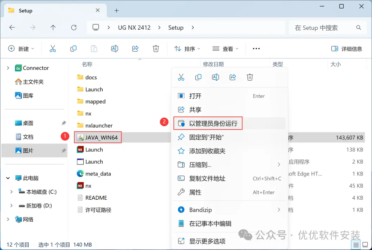Expand the Bandizip submenu arrow
Viewport: 372px width, 250px height.
coord(279,210)
